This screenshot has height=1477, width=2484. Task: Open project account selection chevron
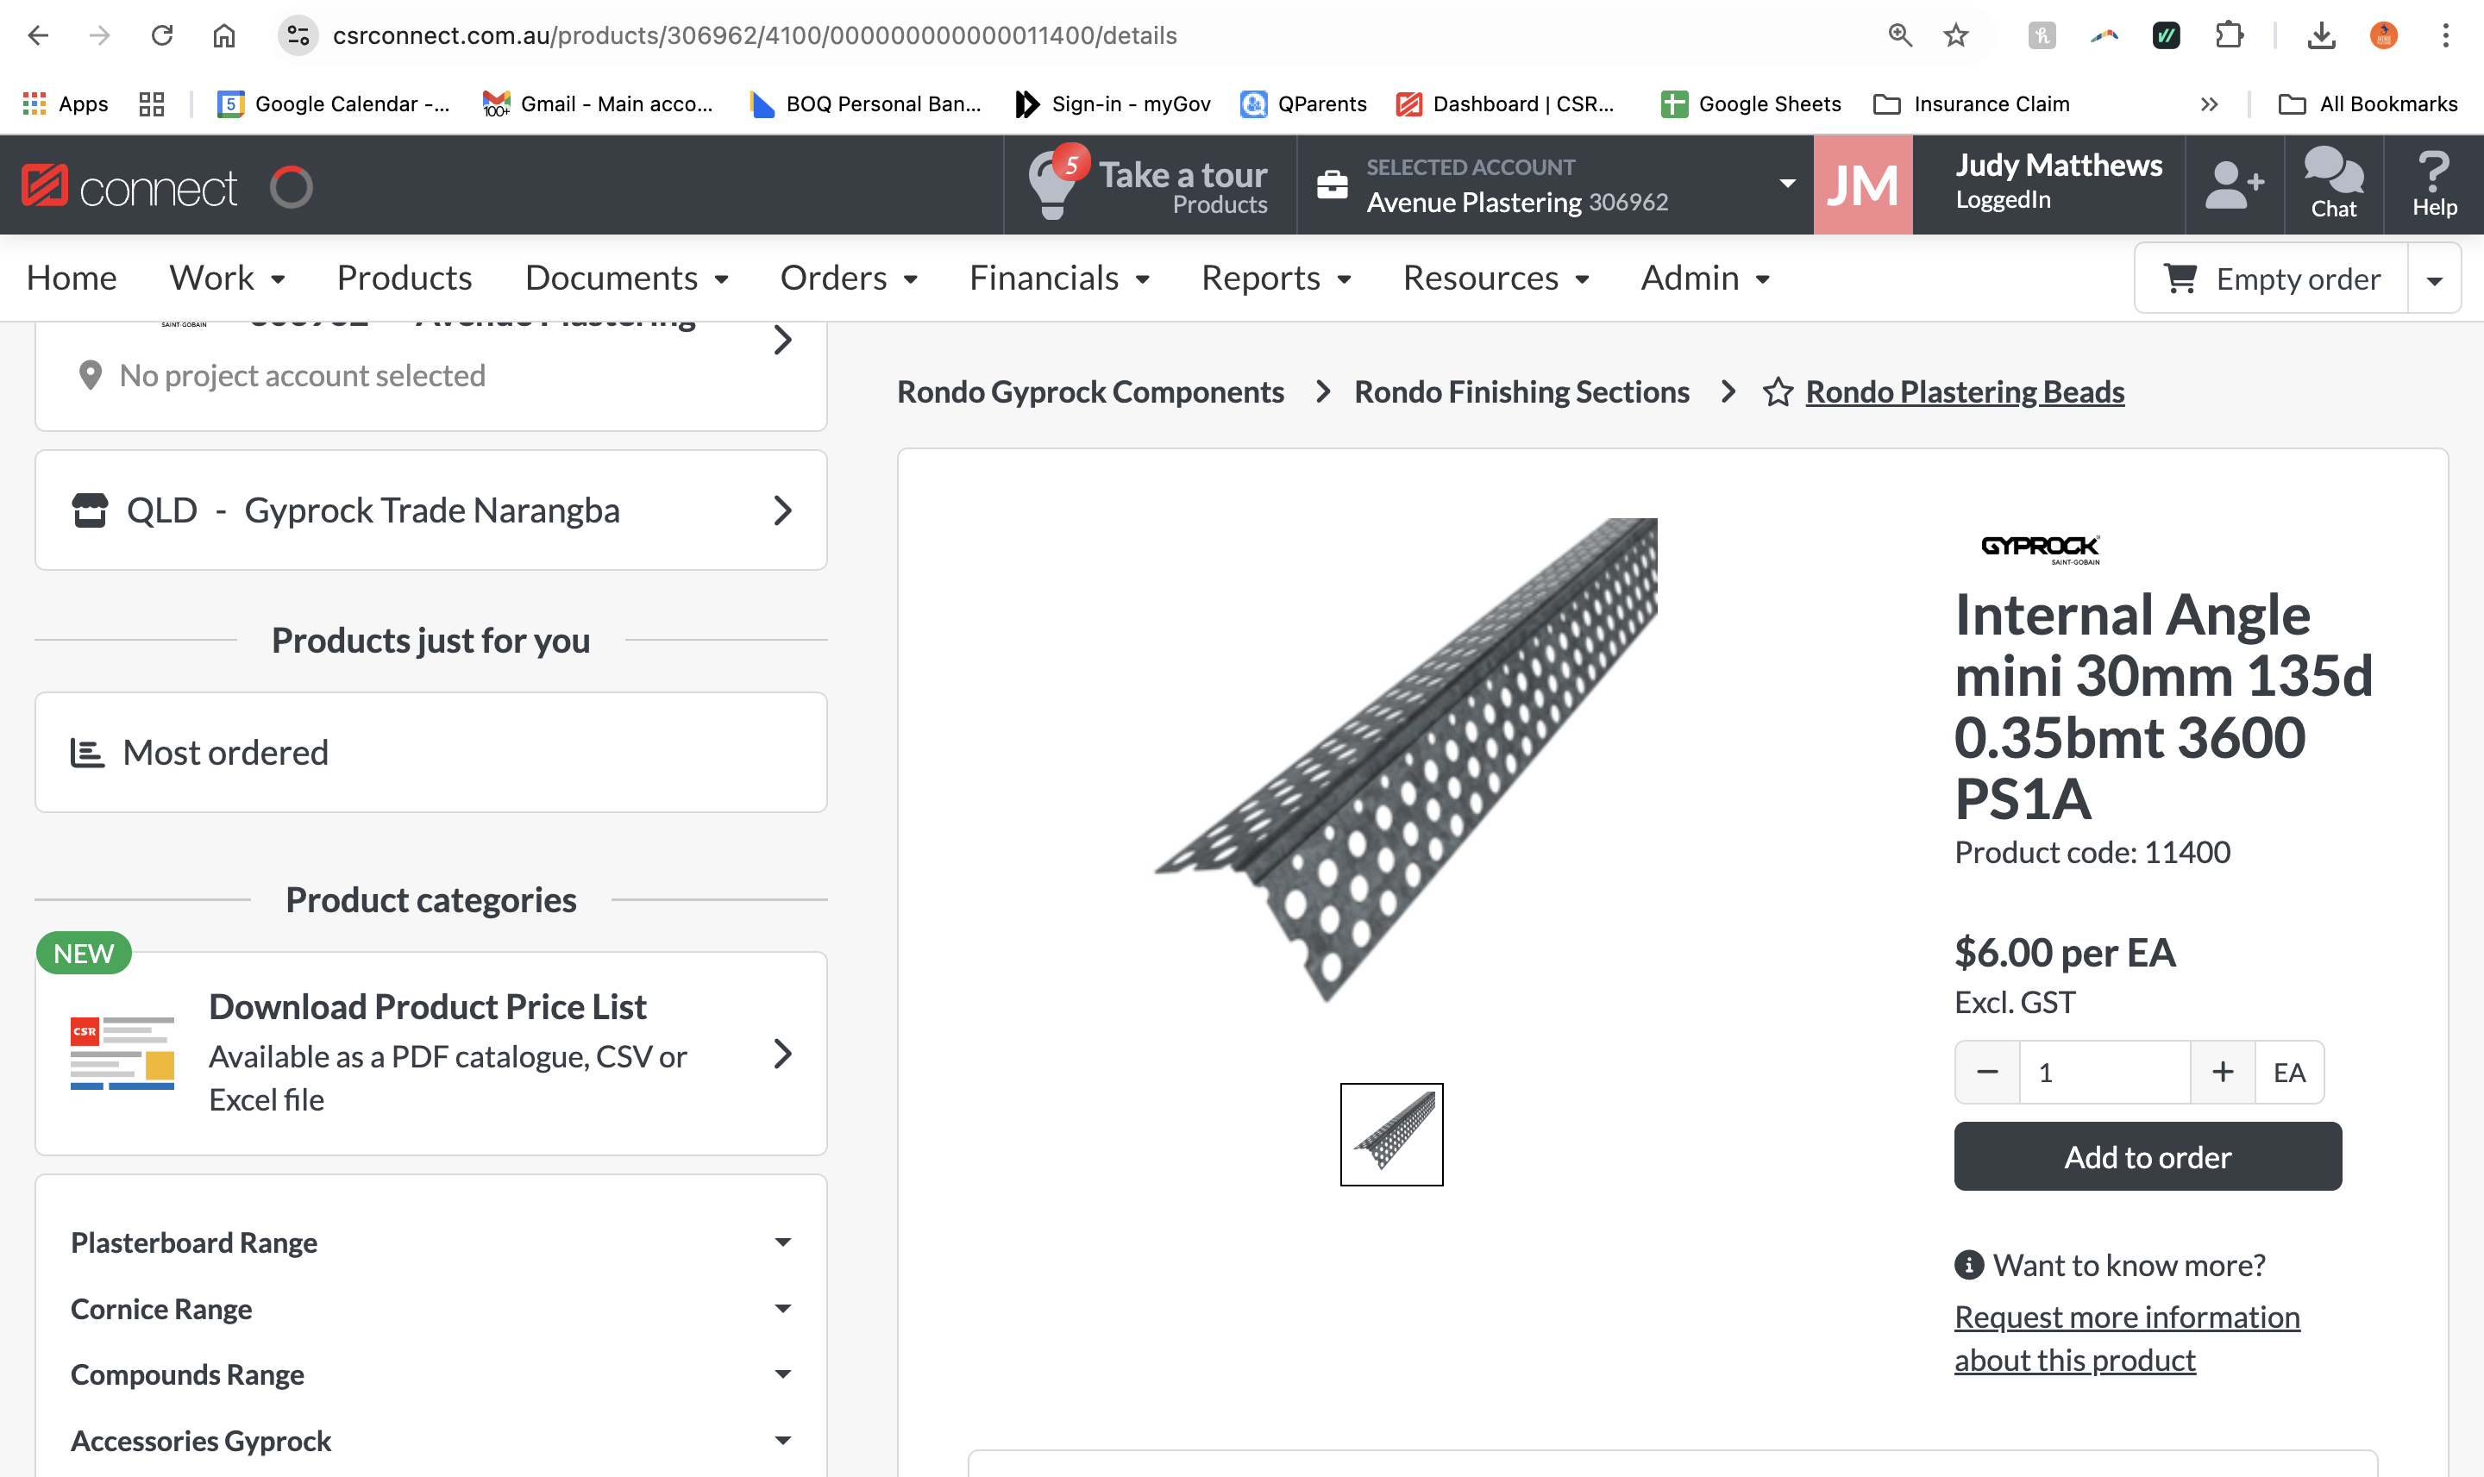click(782, 341)
